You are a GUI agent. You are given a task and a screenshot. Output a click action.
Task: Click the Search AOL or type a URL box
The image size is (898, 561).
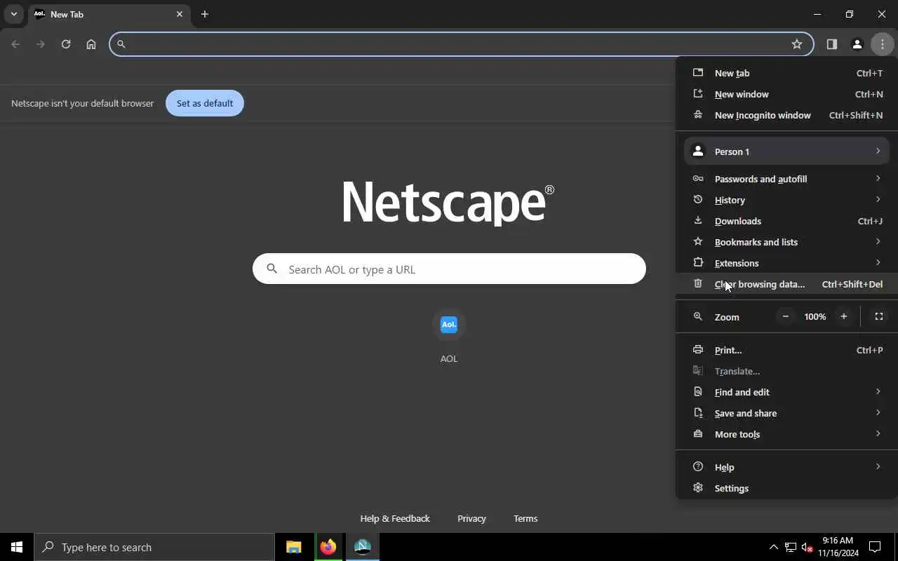click(449, 269)
